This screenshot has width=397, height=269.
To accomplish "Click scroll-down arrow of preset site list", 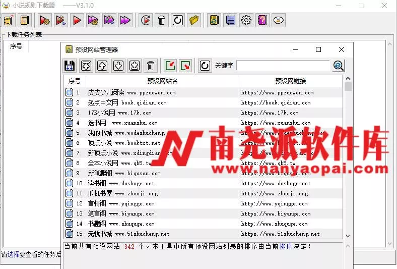I will click(x=348, y=236).
